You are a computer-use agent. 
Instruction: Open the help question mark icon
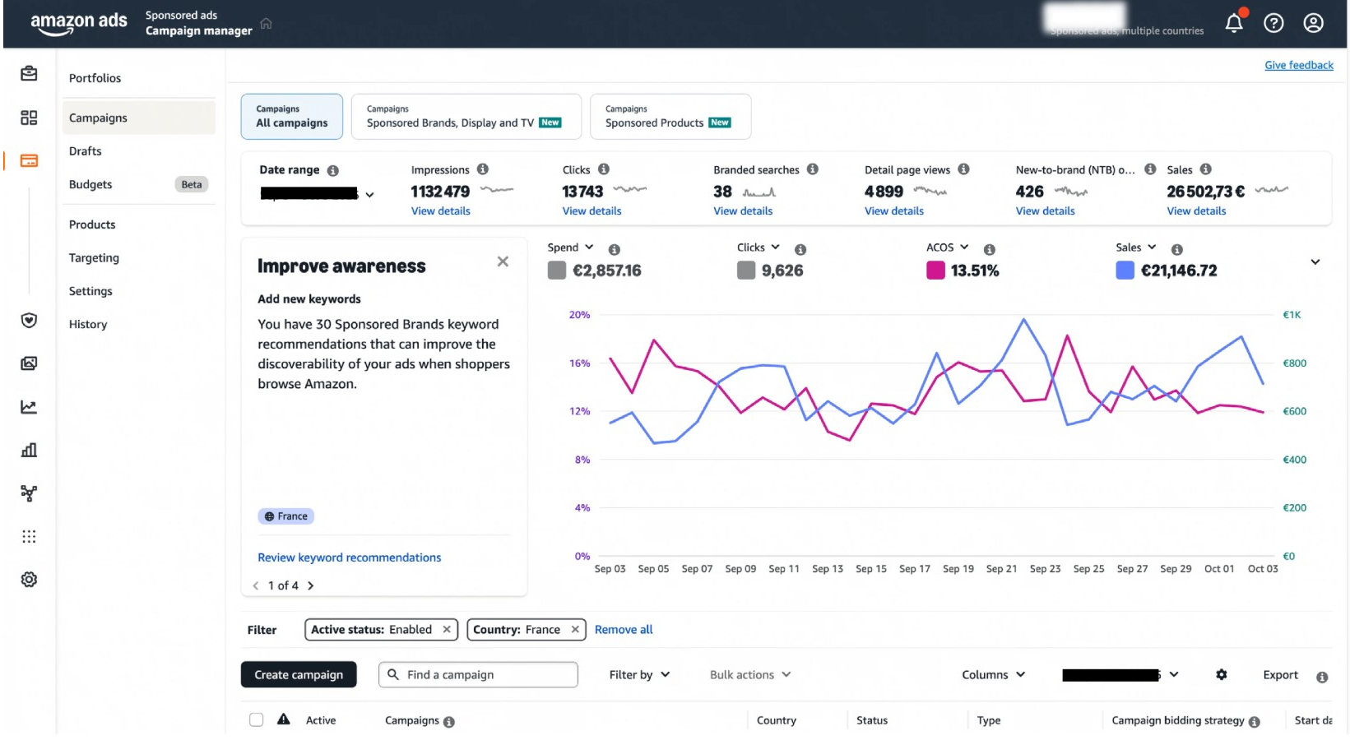pyautogui.click(x=1273, y=23)
